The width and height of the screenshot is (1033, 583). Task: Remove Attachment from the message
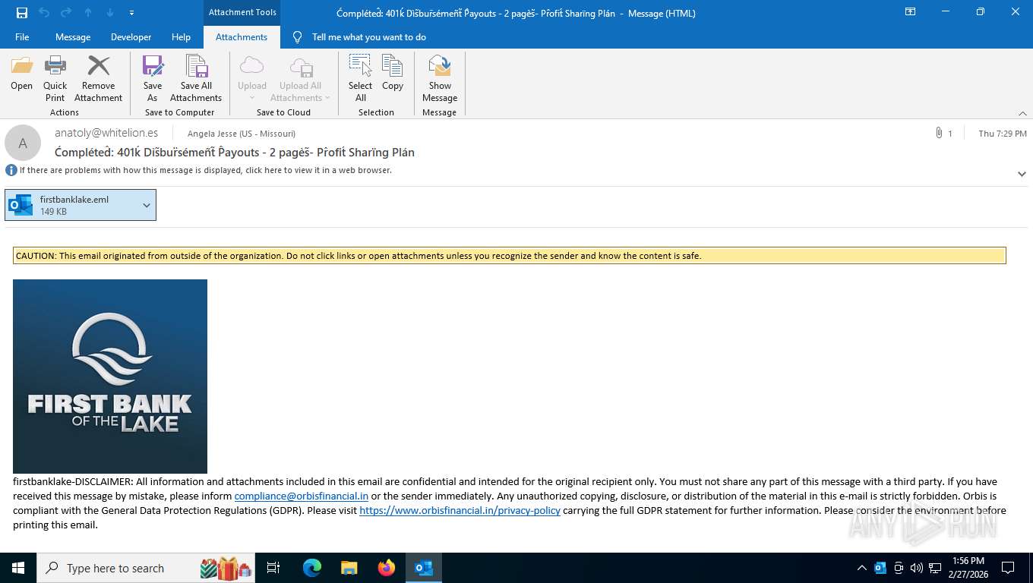tap(98, 79)
